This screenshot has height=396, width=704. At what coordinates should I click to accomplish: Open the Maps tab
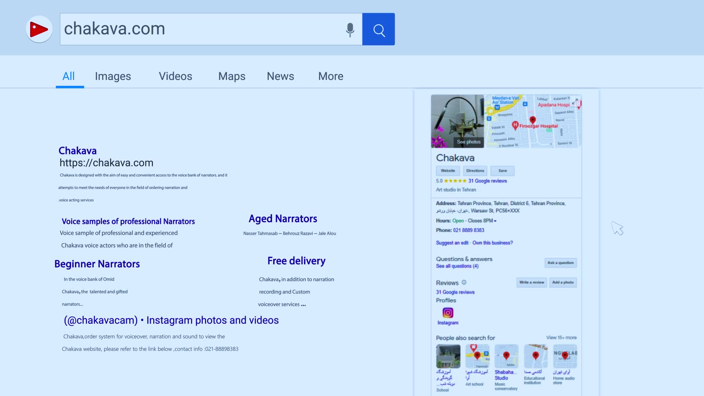[232, 76]
